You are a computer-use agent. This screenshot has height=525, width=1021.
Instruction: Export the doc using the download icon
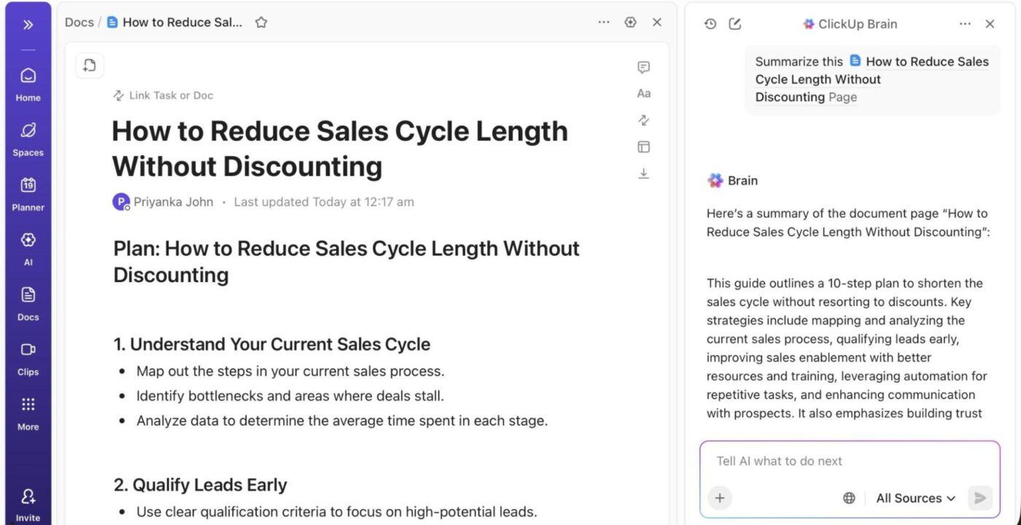point(643,173)
